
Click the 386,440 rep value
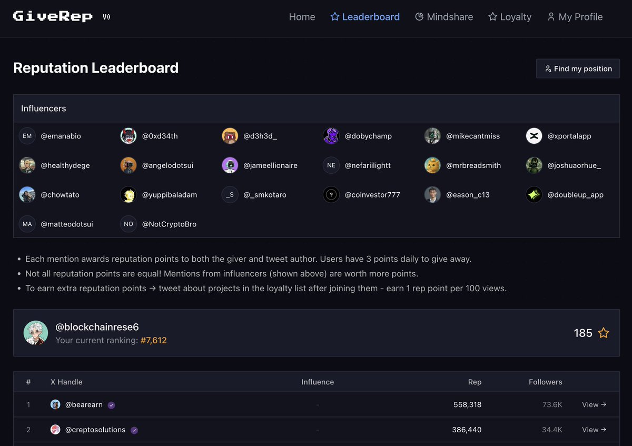tap(467, 430)
